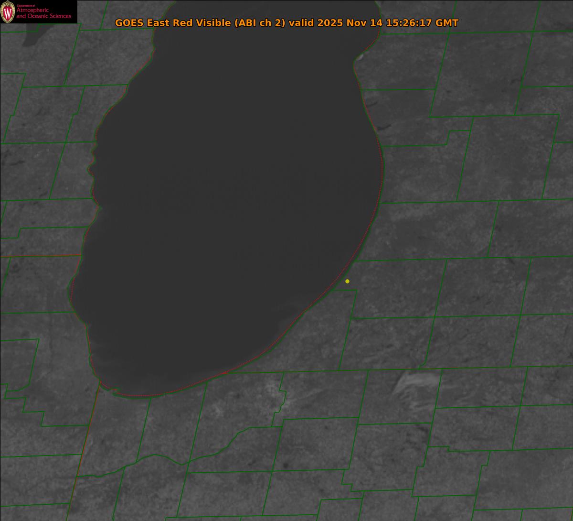Screen dimensions: 573x521
Task: Click the yellow dot marker near the shore
Action: (x=347, y=281)
